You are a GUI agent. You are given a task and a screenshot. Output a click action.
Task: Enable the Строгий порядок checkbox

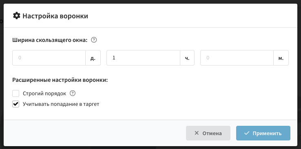16,94
